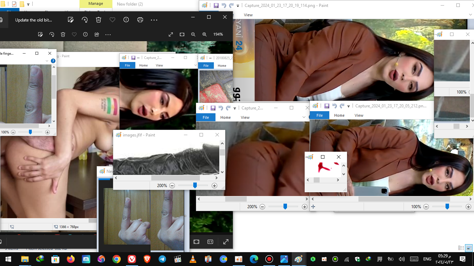This screenshot has height=266, width=474.
Task: Save file in Capture_2024_01_23_17_20_19_114.png Paint window
Action: click(216, 6)
